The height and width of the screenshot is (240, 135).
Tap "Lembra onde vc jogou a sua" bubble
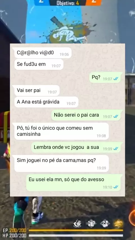click(x=76, y=147)
